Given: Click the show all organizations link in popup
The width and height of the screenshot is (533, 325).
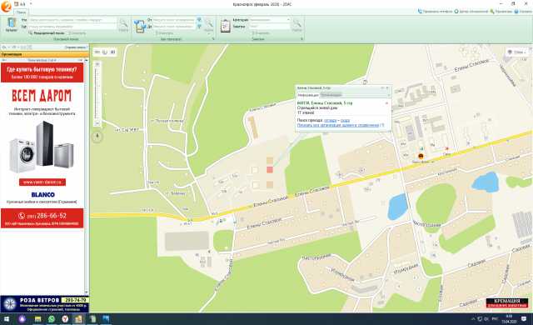Looking at the screenshot, I should 338,125.
